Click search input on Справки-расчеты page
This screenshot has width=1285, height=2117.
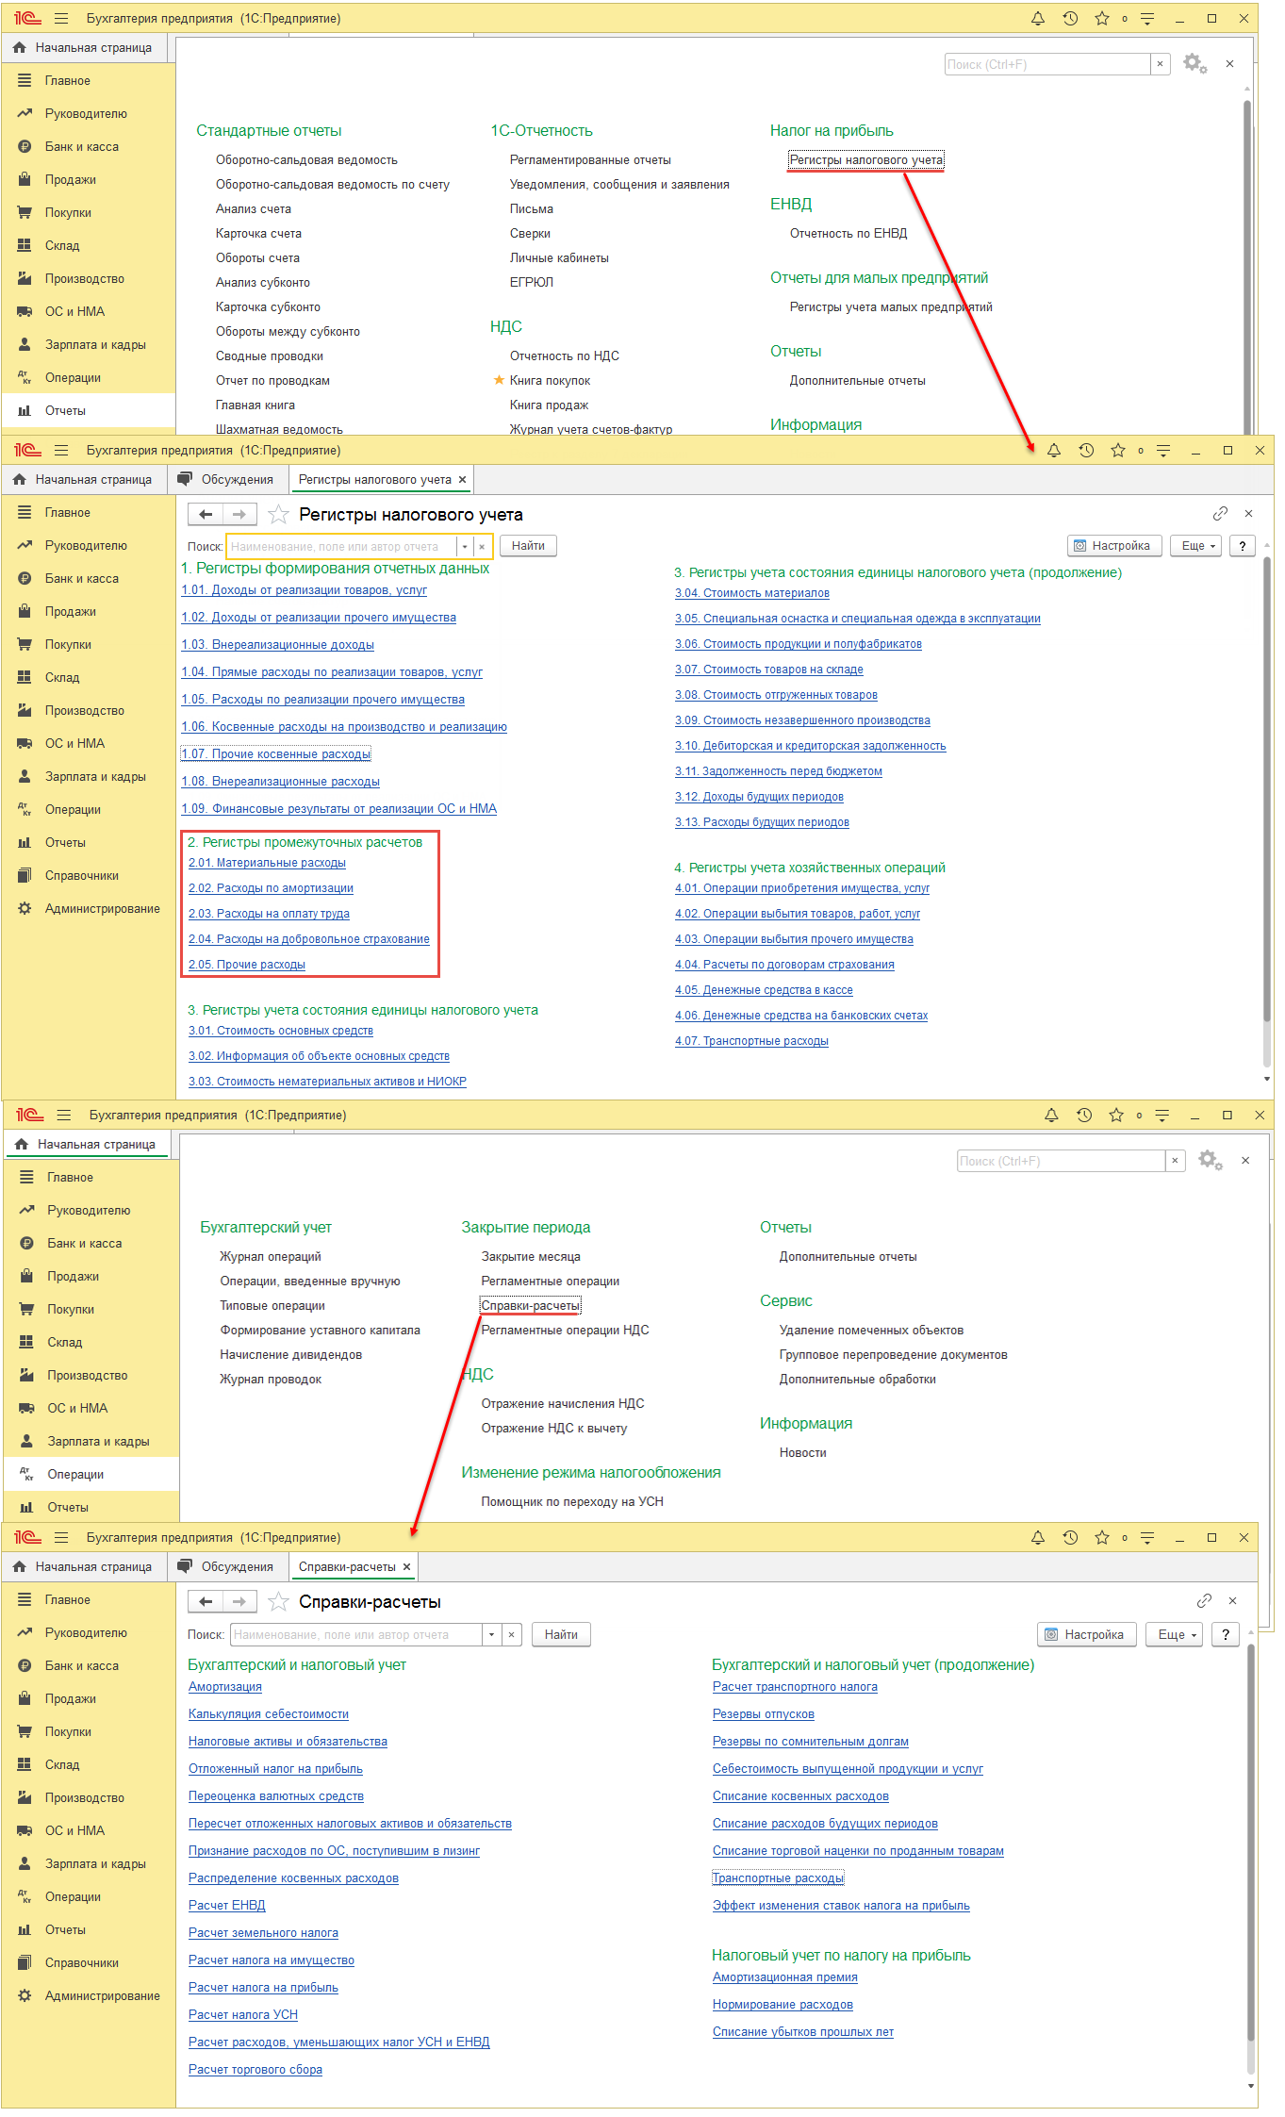coord(356,1635)
